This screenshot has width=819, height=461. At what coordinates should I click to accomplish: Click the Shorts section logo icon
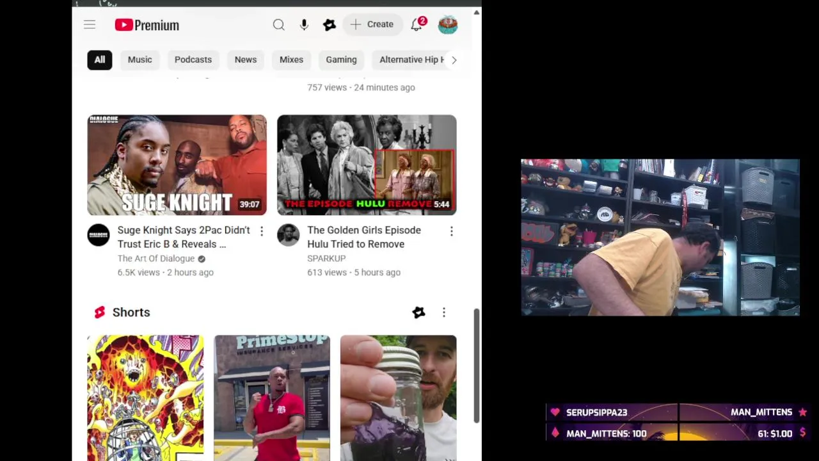coord(99,312)
